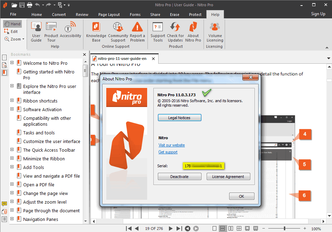Open the License Agreement
This screenshot has width=332, height=232.
(x=228, y=177)
